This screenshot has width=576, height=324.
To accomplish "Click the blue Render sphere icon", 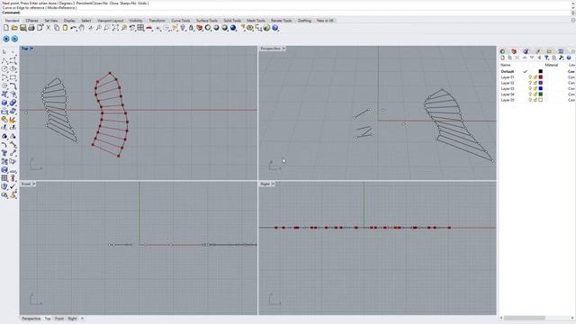I will coord(233,28).
